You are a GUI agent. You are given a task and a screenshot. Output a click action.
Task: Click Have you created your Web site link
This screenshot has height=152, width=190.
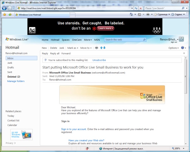click(86, 140)
